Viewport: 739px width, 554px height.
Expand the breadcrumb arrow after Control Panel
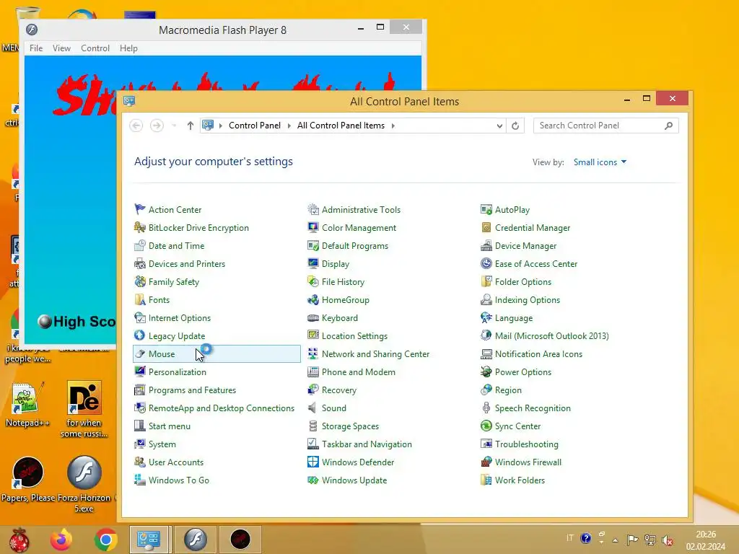click(289, 126)
